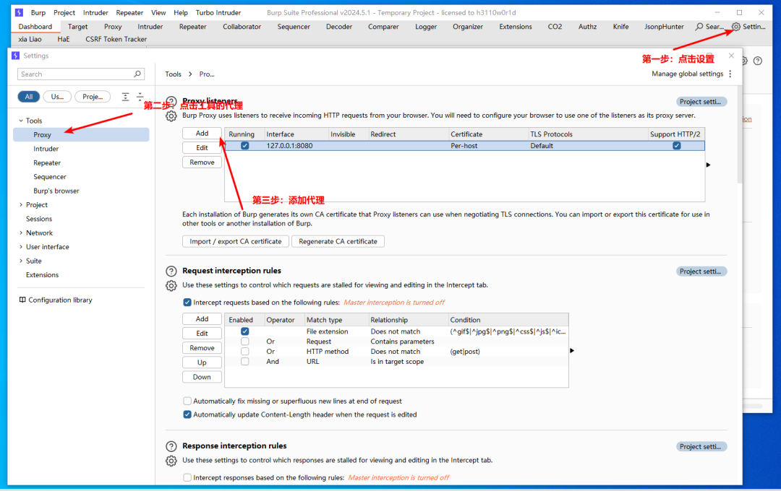Collapse the Tools tree node

pos(21,121)
